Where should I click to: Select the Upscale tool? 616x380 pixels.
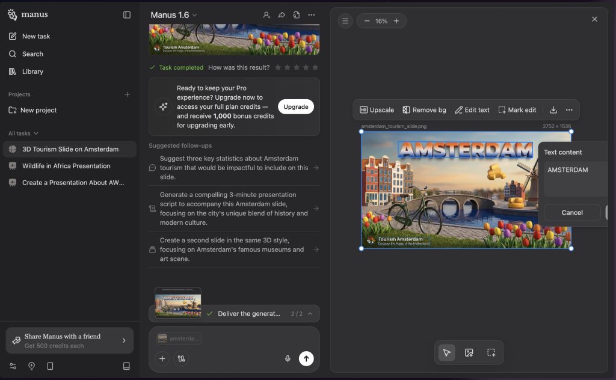pos(377,110)
